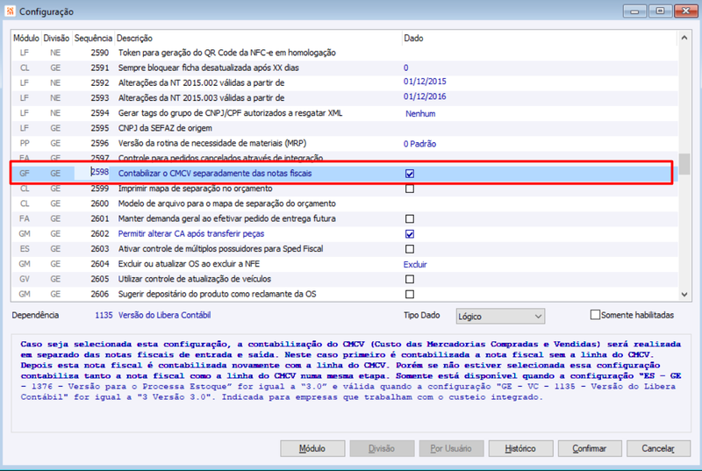Enable Manter demanda geral checkbox

(x=410, y=218)
